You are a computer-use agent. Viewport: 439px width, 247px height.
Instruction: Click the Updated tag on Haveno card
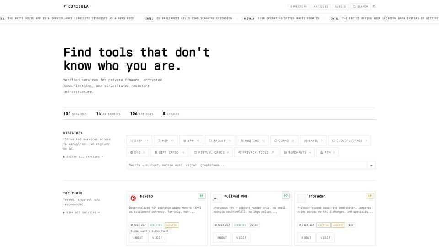(171, 225)
